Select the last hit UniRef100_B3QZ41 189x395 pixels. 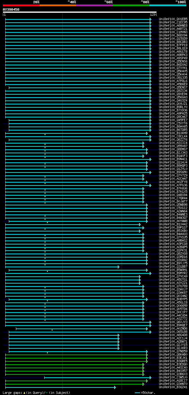pyautogui.click(x=173, y=387)
